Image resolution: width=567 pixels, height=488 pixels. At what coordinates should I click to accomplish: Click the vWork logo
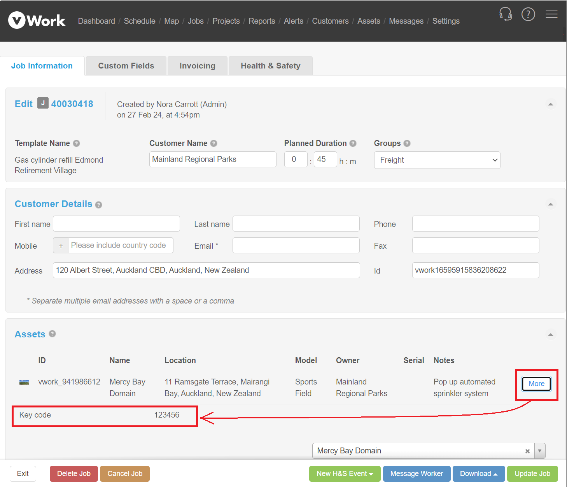click(x=37, y=20)
